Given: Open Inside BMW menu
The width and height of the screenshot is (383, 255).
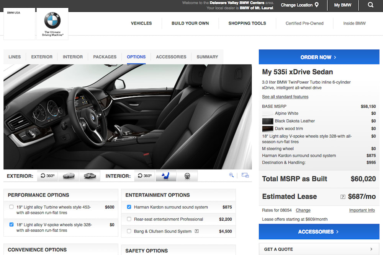Looking at the screenshot, I should [354, 23].
